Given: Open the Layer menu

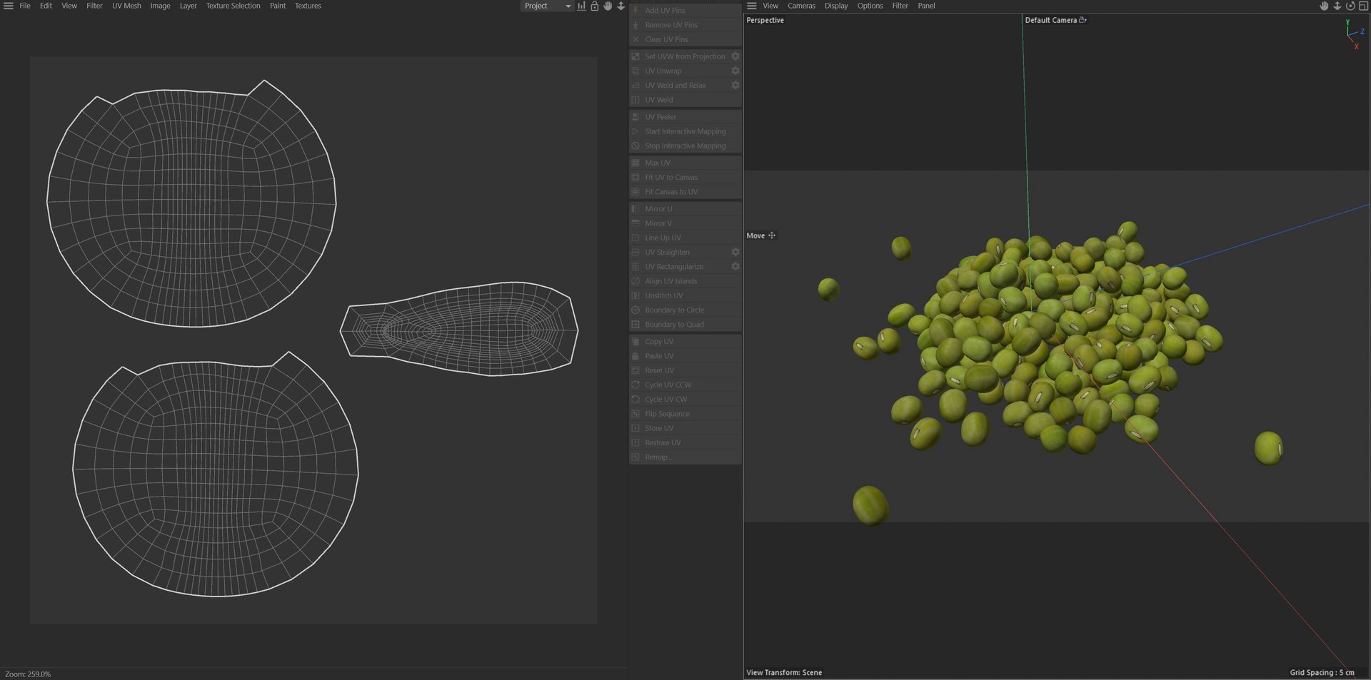Looking at the screenshot, I should [188, 6].
